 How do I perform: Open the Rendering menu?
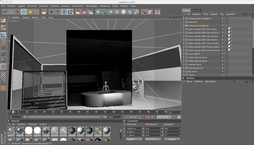[x=105, y=6]
